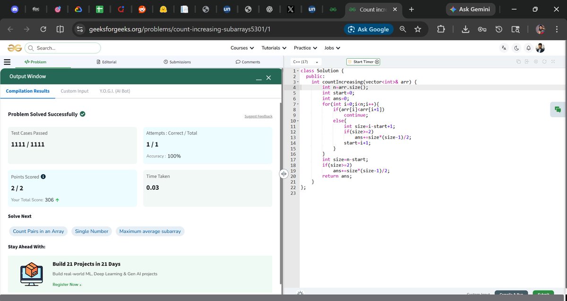Image resolution: width=567 pixels, height=301 pixels.
Task: Bookmark this page with star icon
Action: 418,29
